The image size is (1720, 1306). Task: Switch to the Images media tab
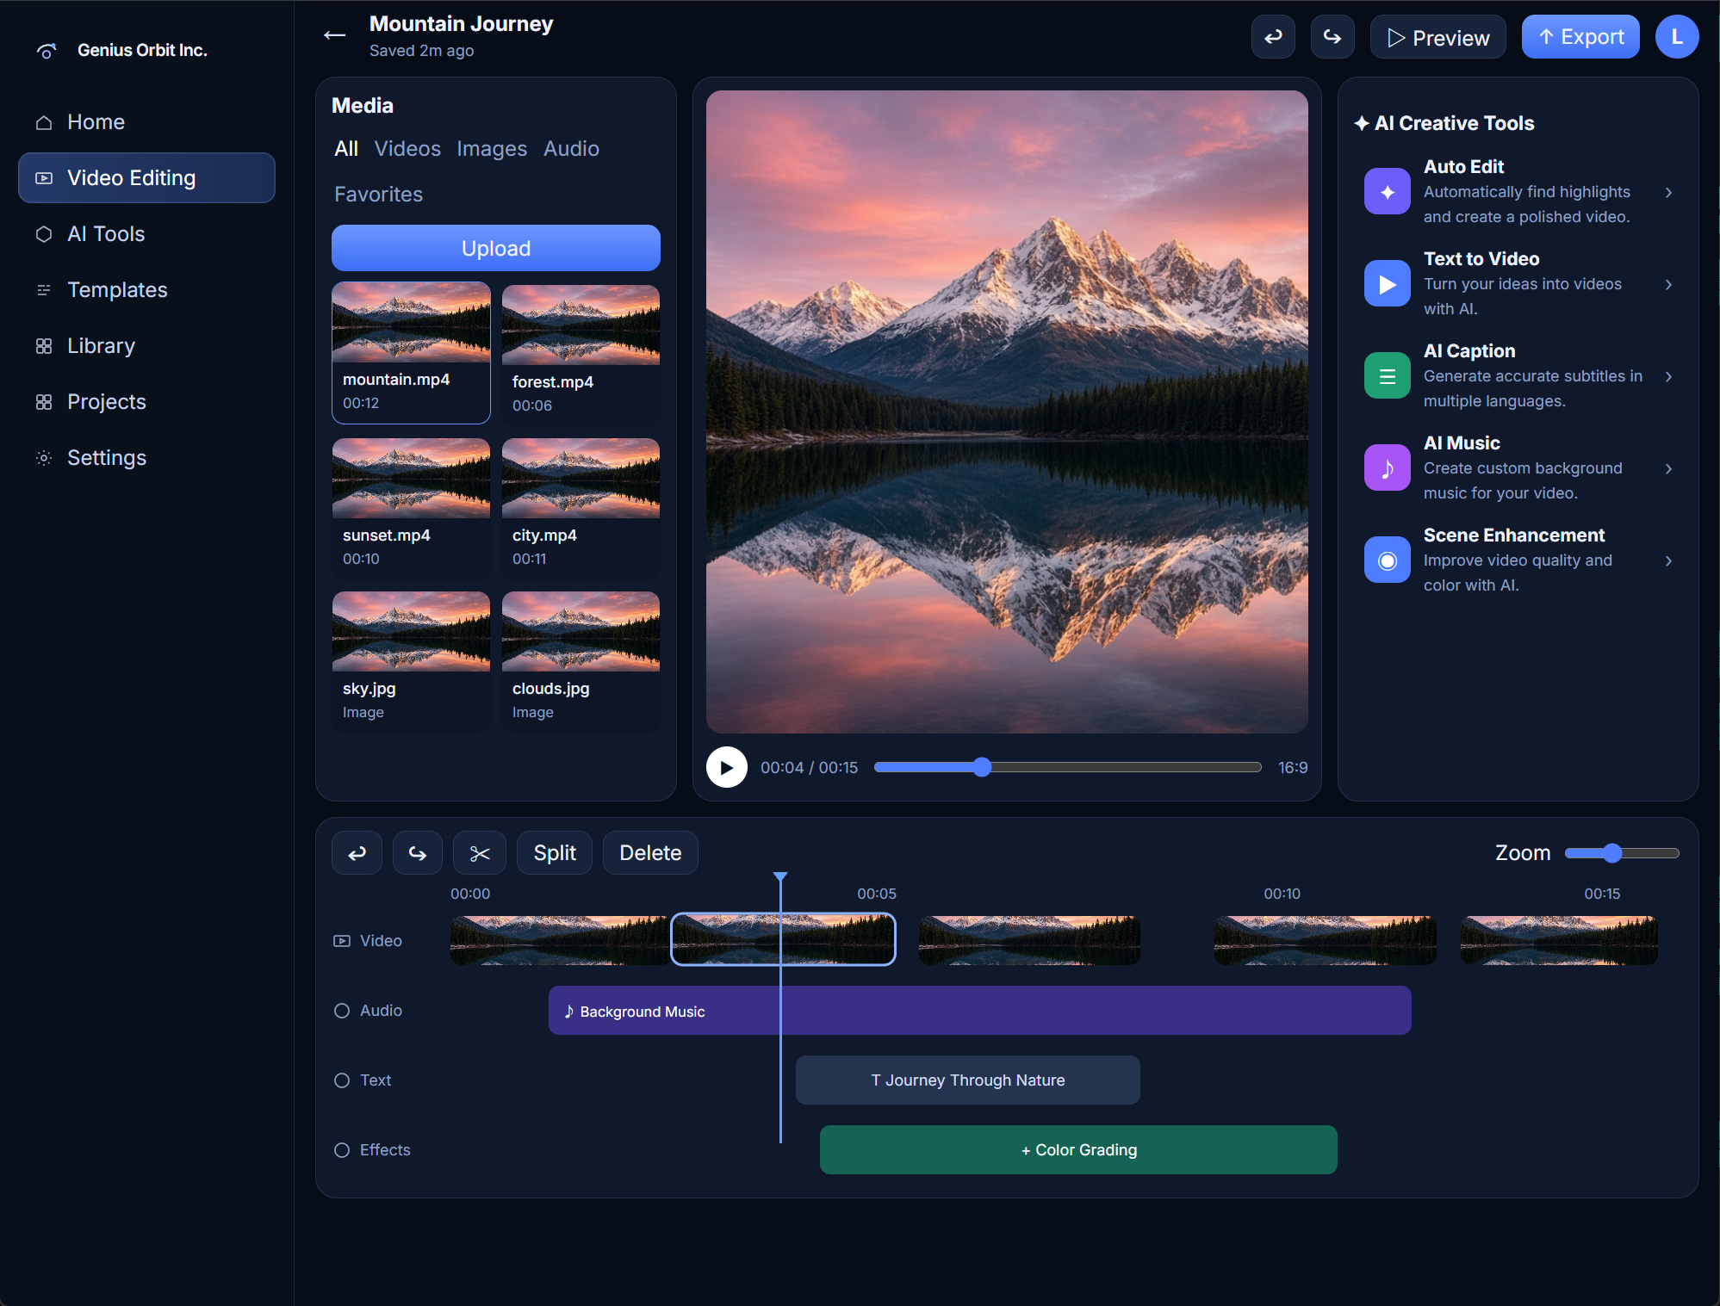492,149
